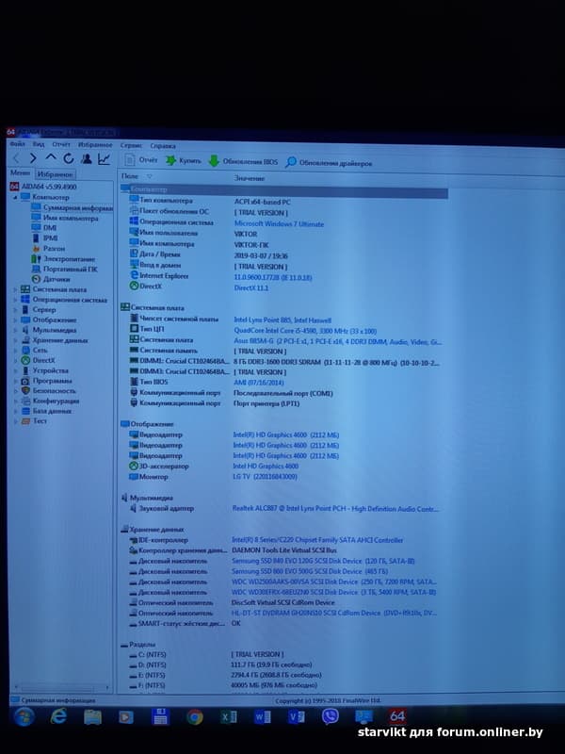Expand the Сеть tree node
Viewport: 565px width, 754px height.
click(x=15, y=350)
